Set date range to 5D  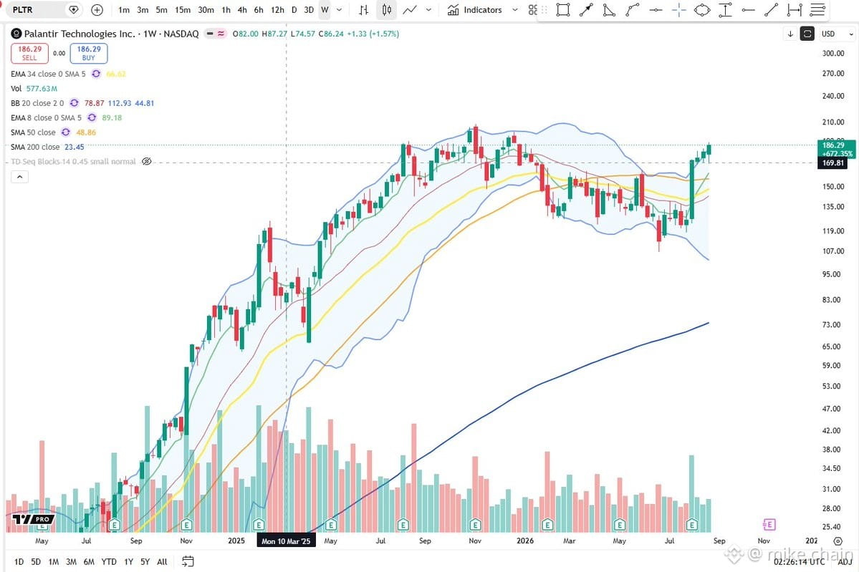pyautogui.click(x=36, y=561)
